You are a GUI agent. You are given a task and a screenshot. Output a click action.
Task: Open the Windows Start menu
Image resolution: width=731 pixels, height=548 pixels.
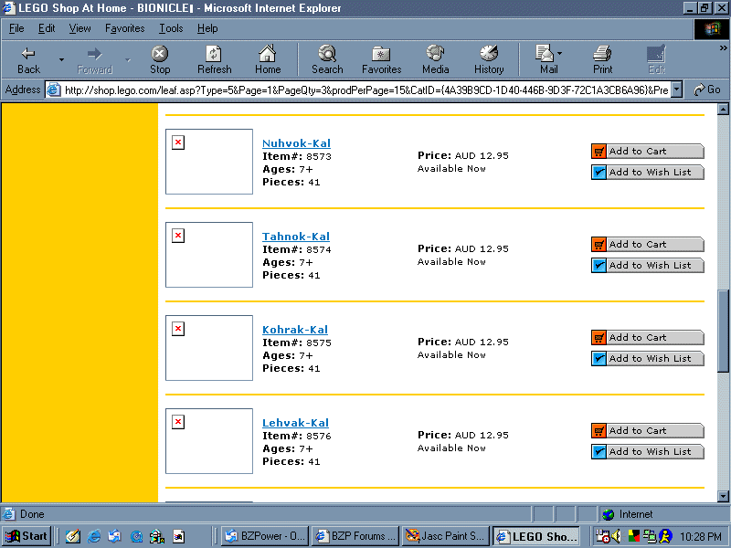point(26,536)
